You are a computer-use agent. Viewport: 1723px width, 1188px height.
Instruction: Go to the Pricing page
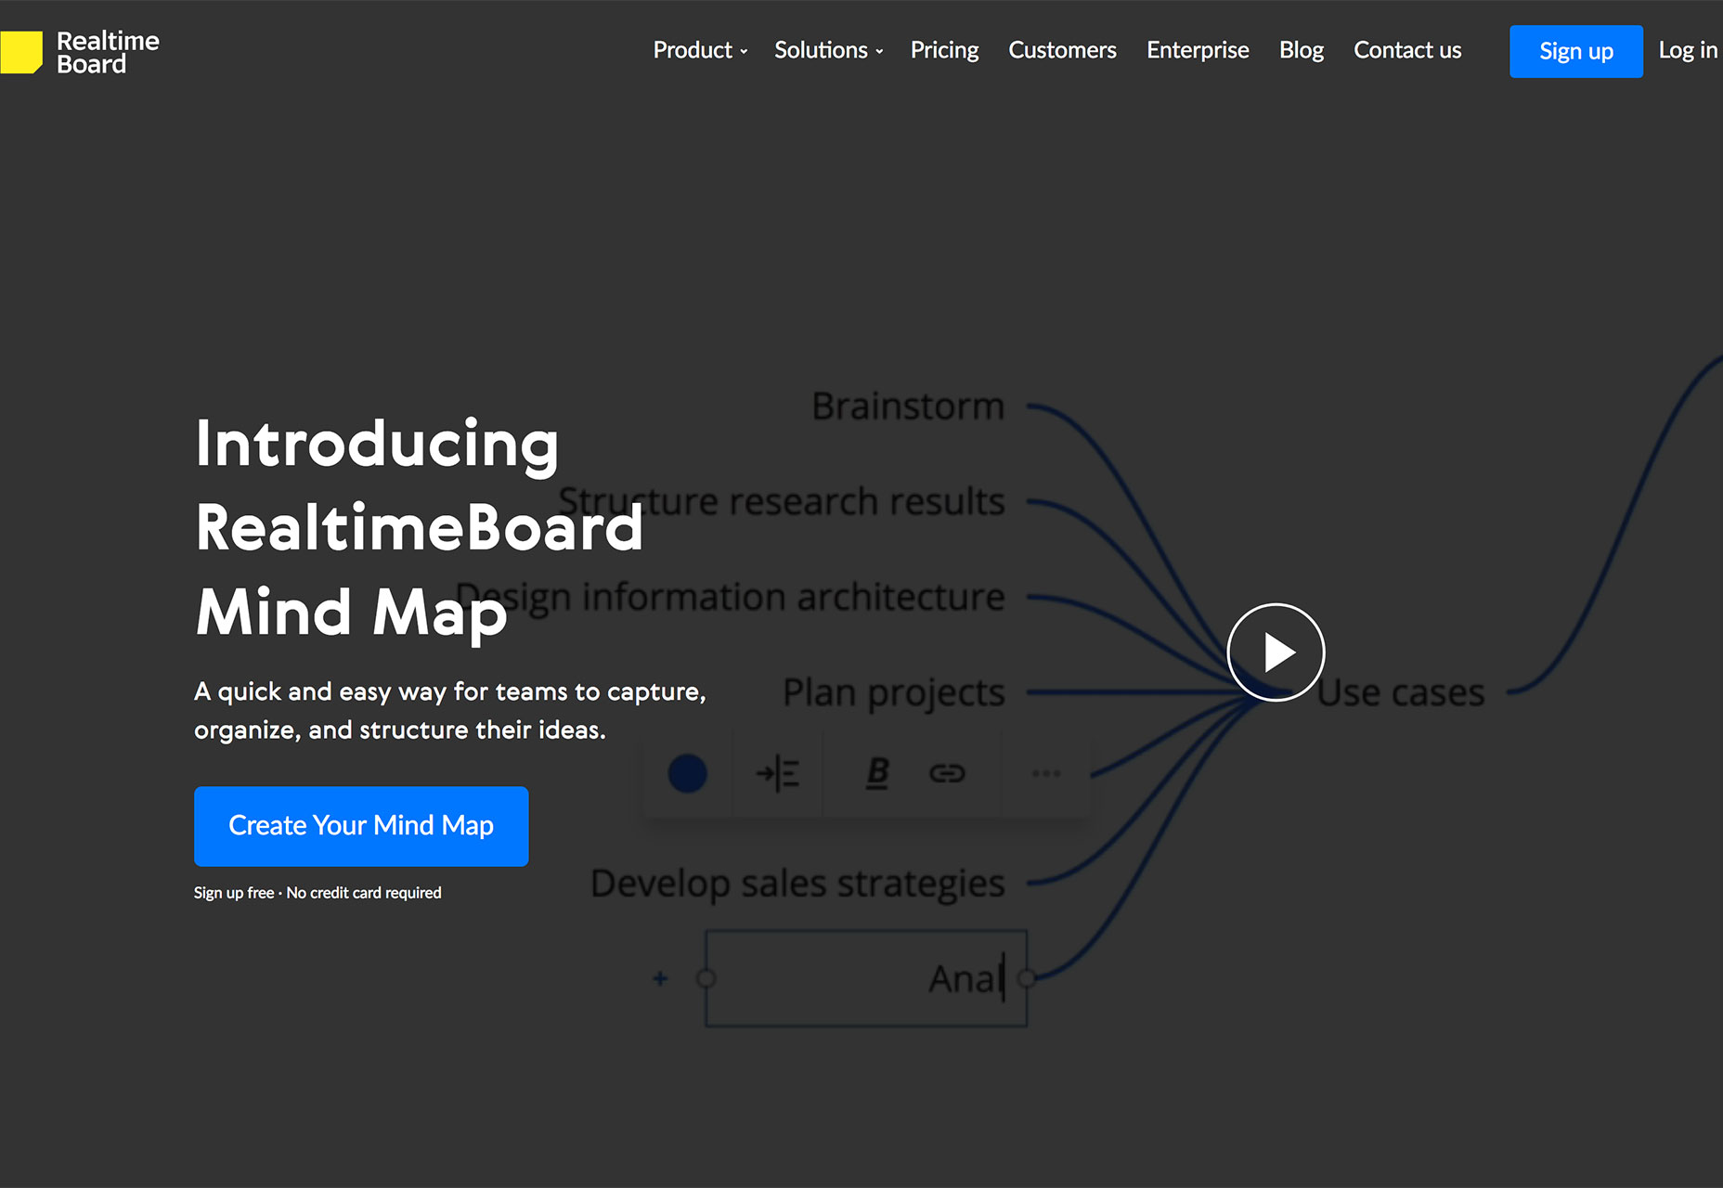click(944, 50)
